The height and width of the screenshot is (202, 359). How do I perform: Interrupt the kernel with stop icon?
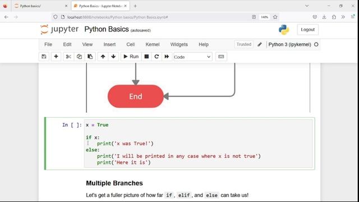tap(146, 57)
